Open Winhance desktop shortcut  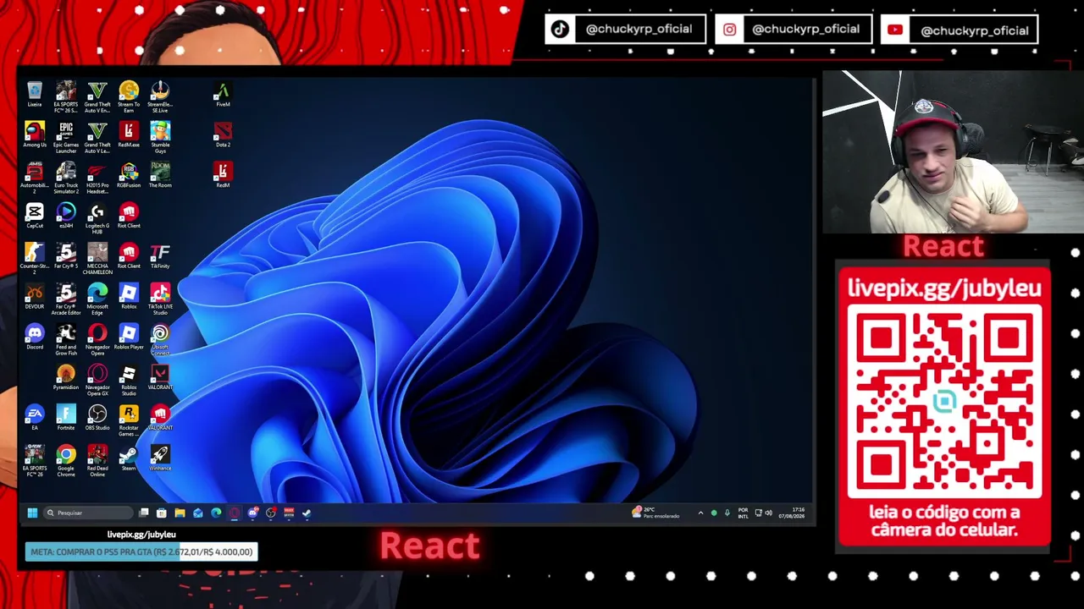[x=160, y=460]
